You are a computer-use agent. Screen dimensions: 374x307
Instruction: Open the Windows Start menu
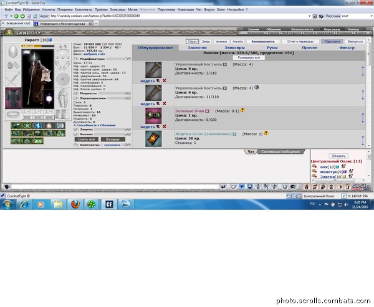click(x=7, y=204)
